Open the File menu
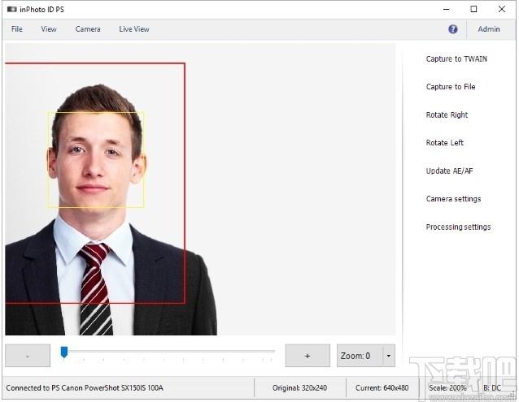The width and height of the screenshot is (519, 402). (x=17, y=29)
